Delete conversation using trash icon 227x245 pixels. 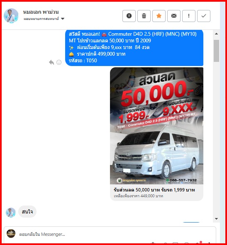[144, 16]
